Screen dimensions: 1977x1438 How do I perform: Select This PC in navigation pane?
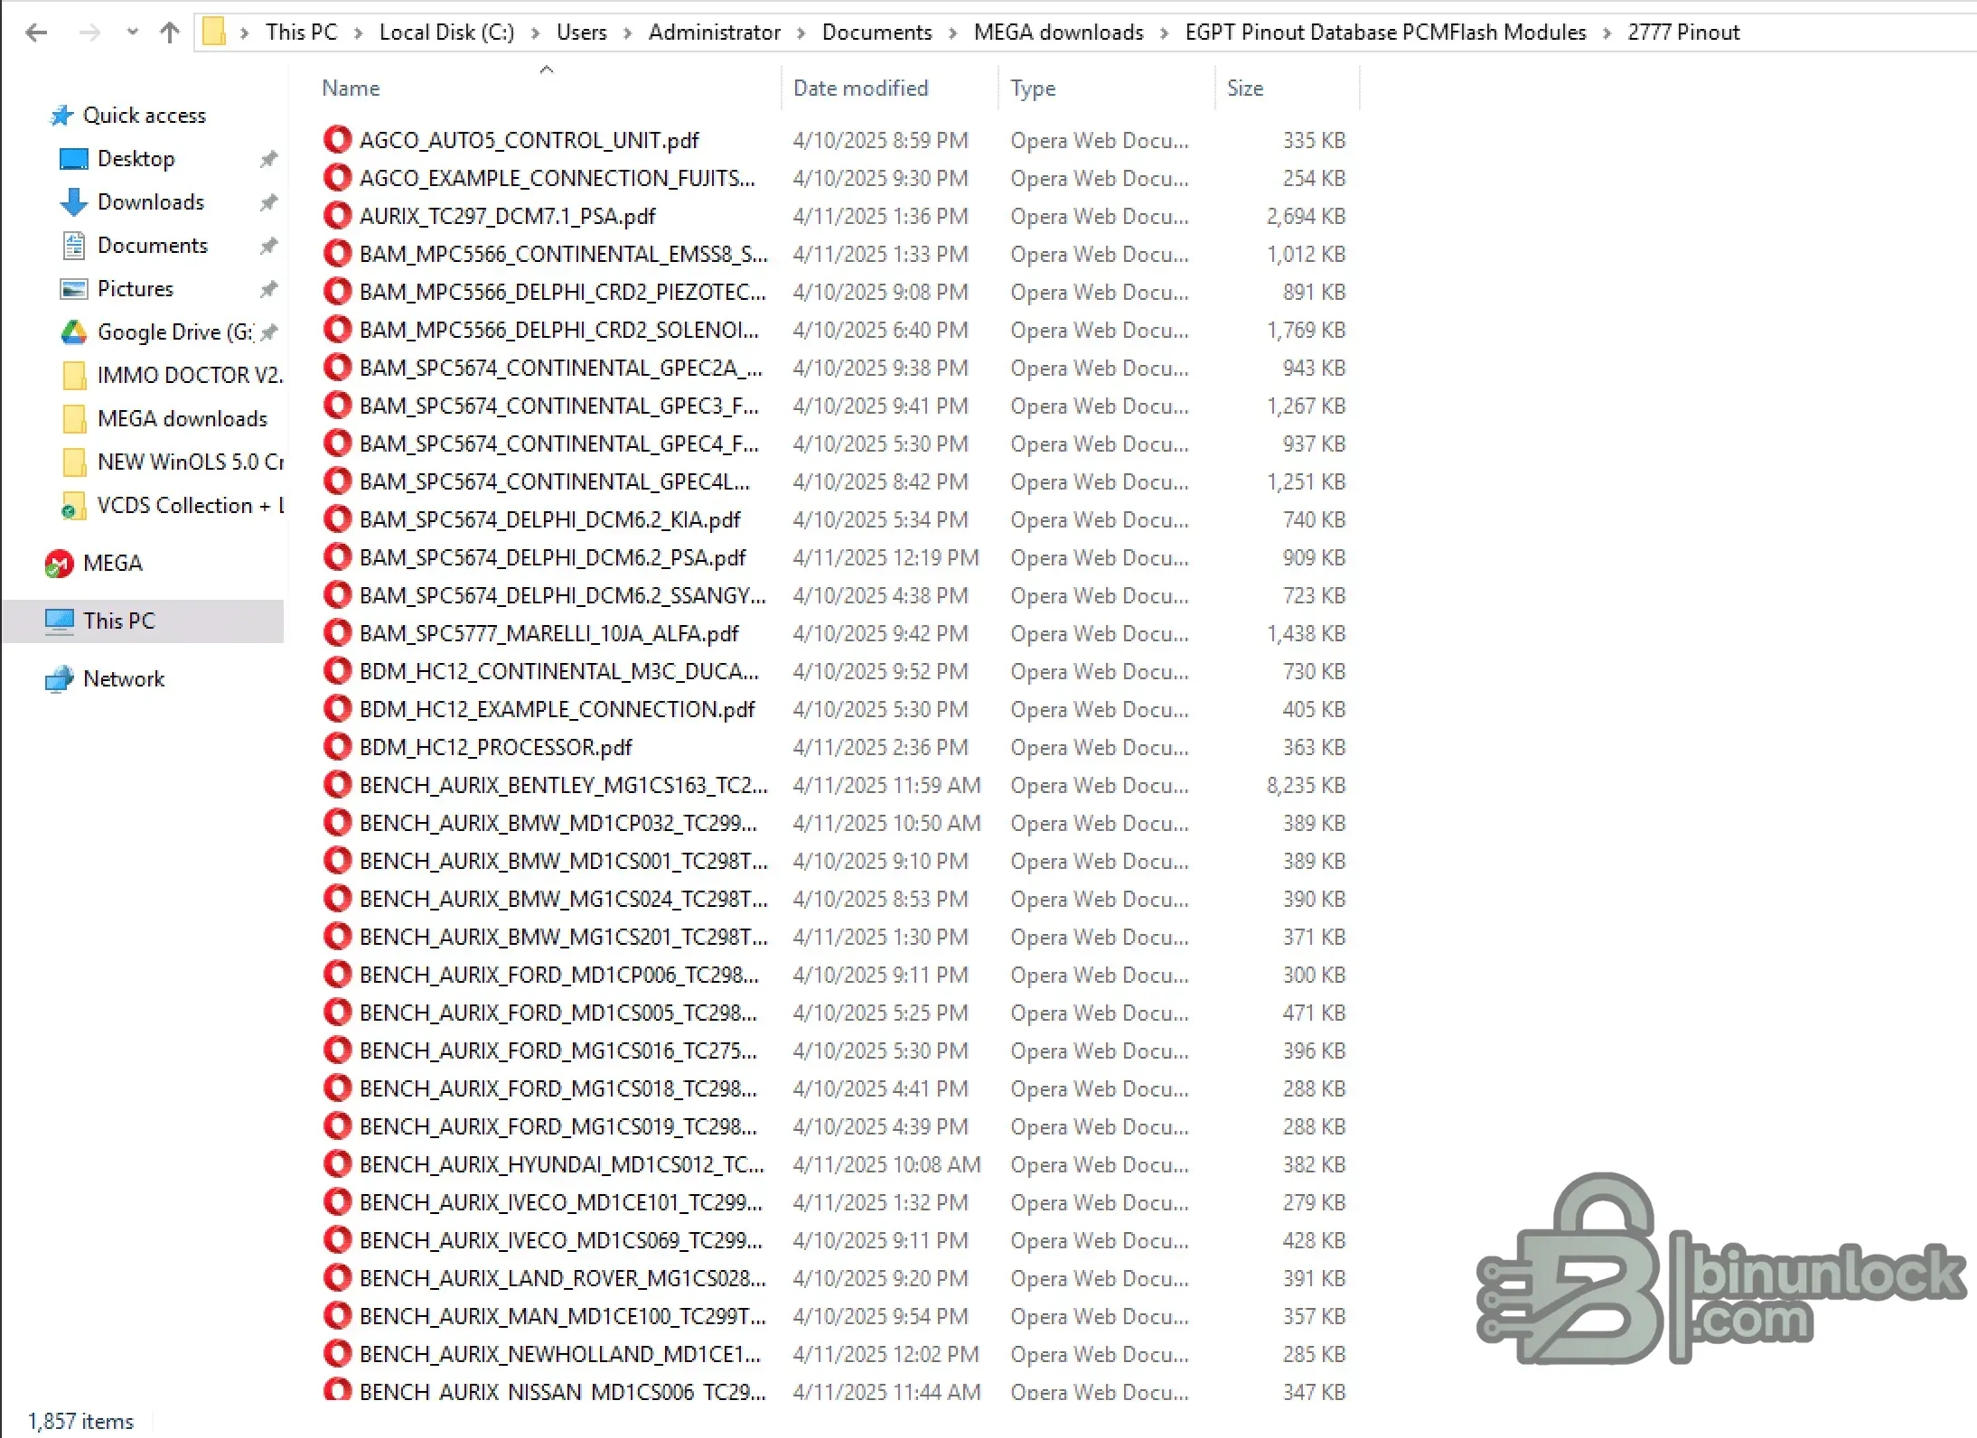(x=119, y=621)
